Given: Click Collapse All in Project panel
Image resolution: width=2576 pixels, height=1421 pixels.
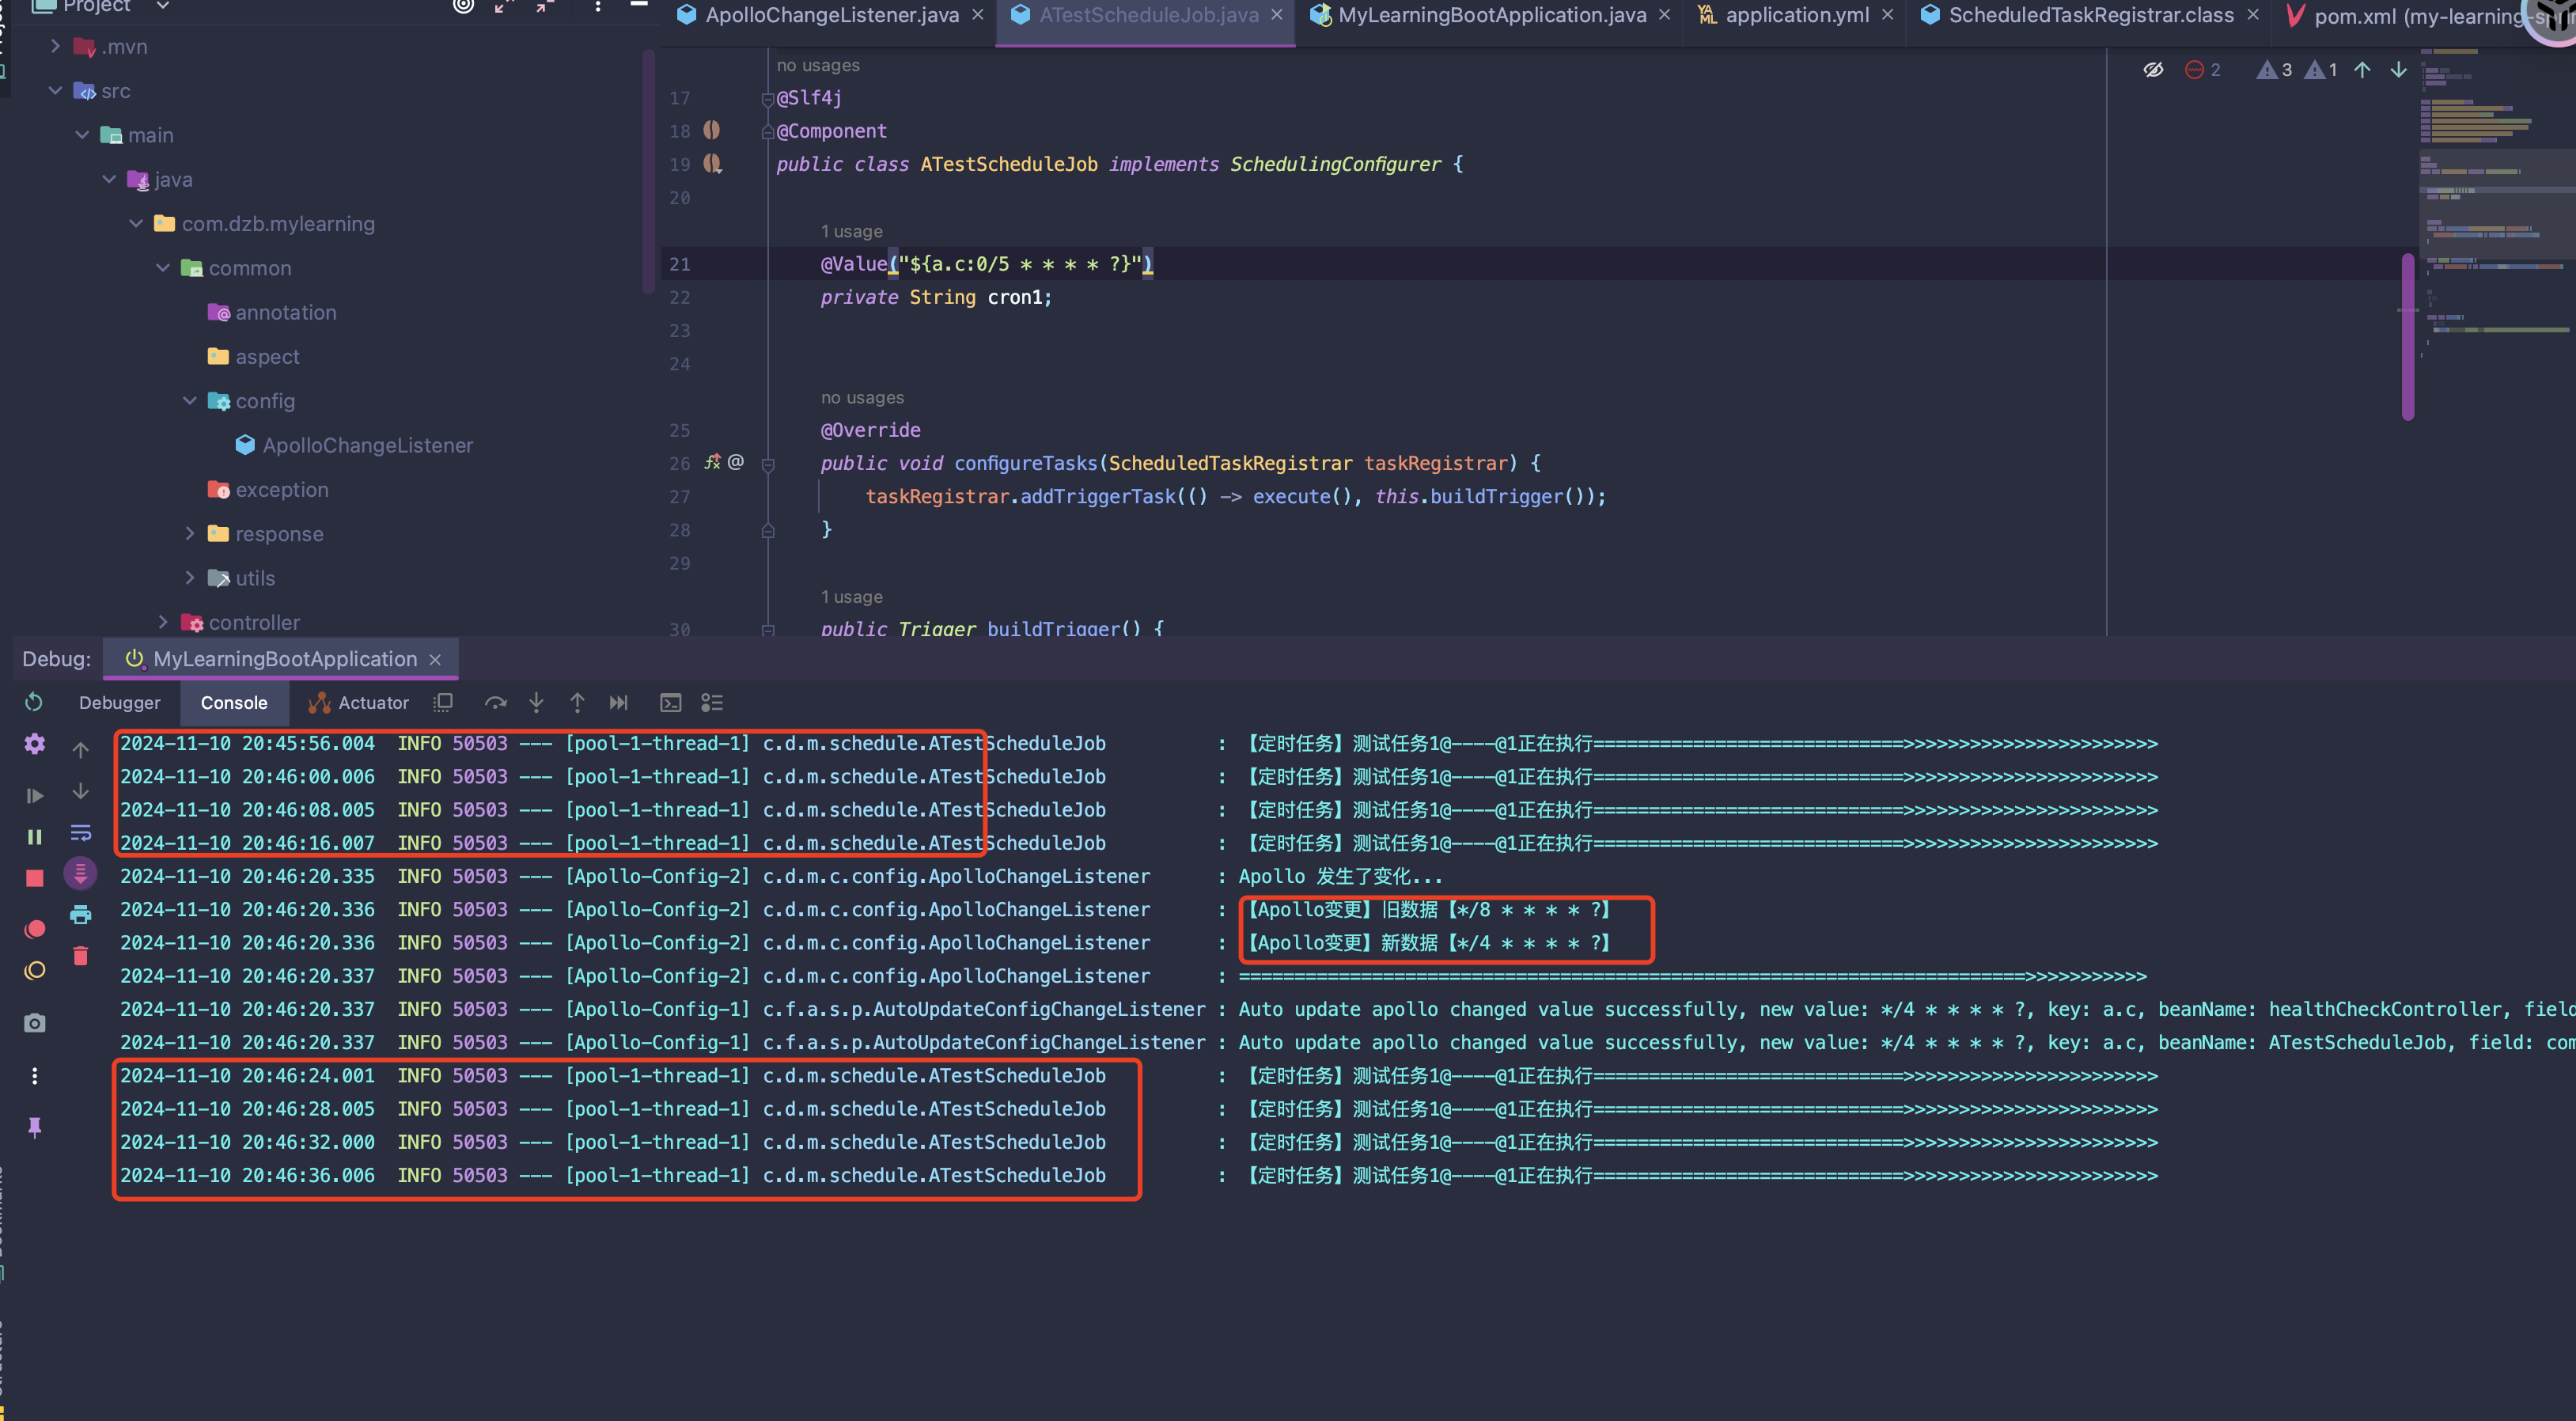Looking at the screenshot, I should pos(544,6).
